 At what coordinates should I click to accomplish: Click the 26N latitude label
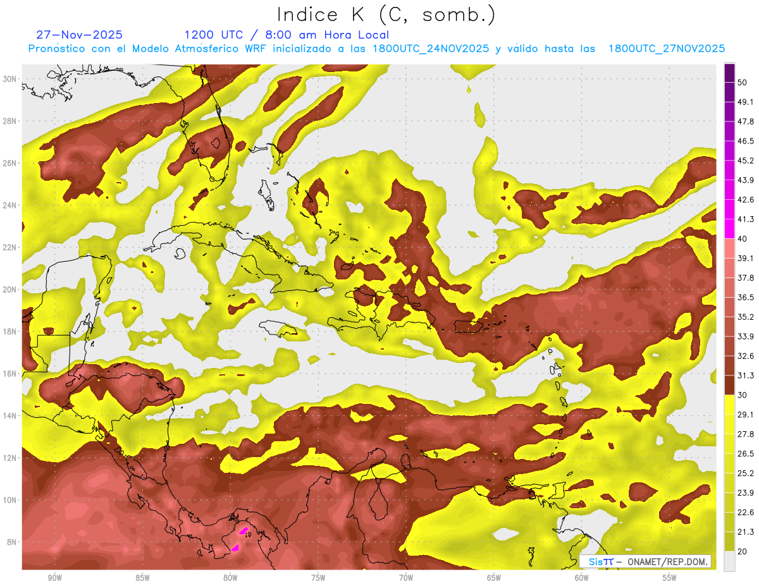pyautogui.click(x=9, y=162)
